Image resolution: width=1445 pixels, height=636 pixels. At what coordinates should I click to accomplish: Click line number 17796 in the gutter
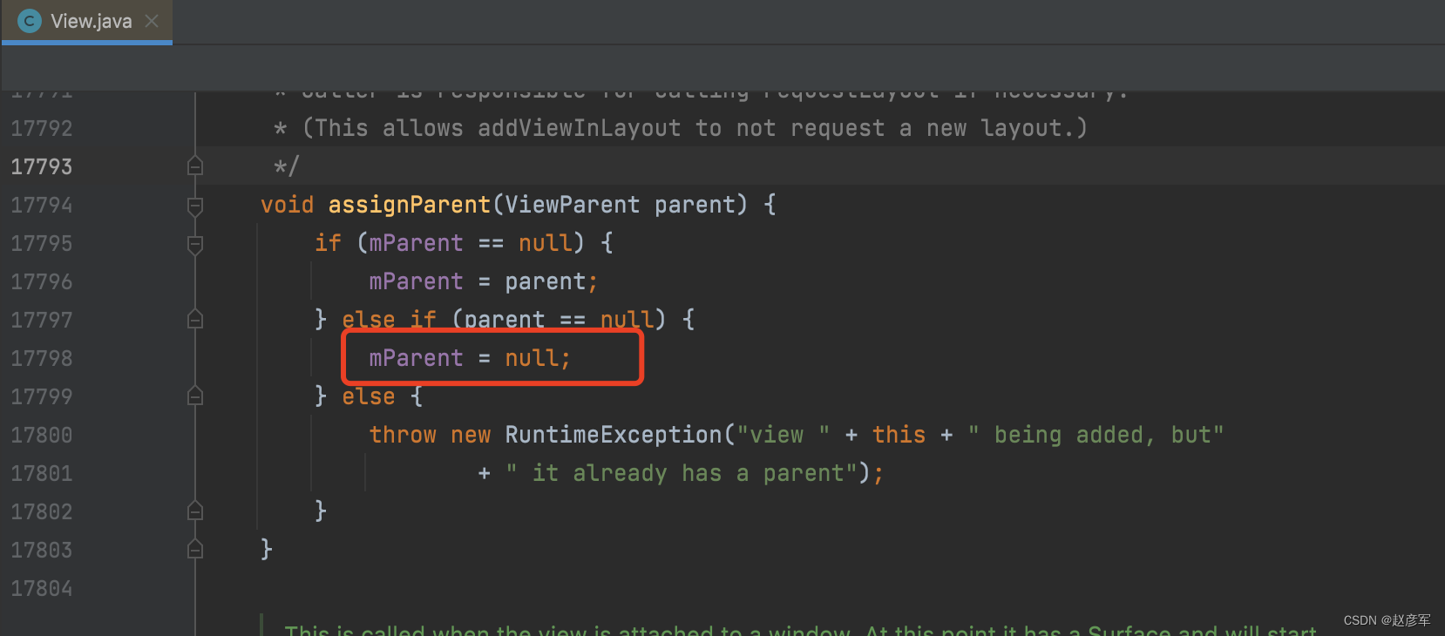click(x=42, y=281)
